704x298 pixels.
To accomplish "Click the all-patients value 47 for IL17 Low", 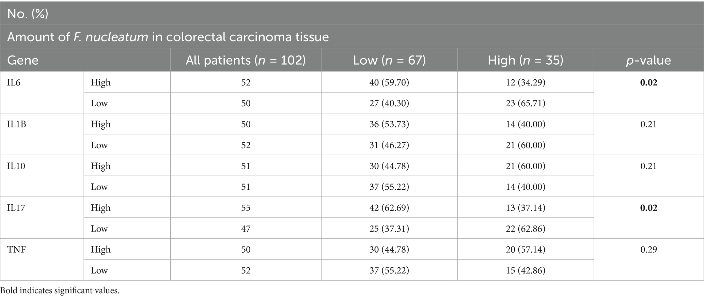I will click(x=246, y=229).
